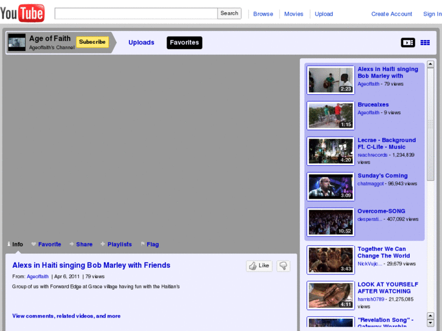The image size is (442, 331).
Task: Open the Alexs in Haiti video thumbnail
Action: 331,80
